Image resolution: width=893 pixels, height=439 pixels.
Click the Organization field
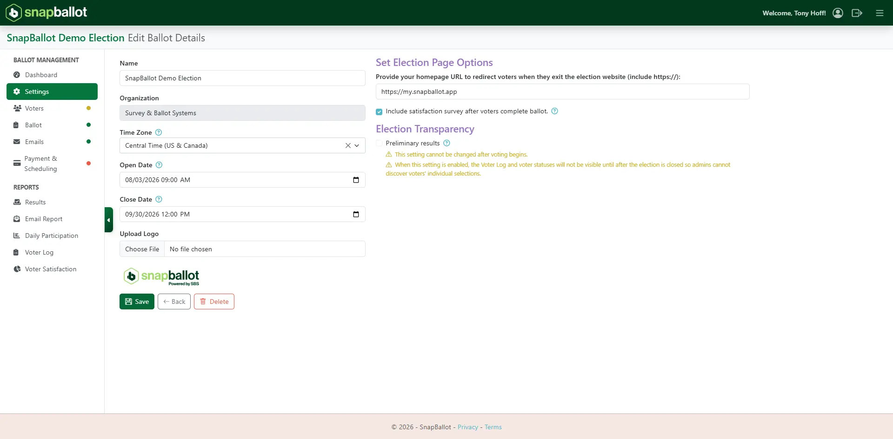242,113
